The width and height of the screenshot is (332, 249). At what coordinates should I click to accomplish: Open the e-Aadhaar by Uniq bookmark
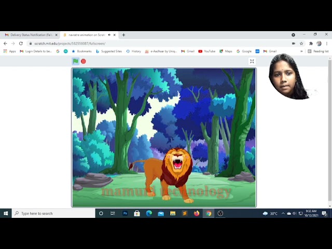161,51
